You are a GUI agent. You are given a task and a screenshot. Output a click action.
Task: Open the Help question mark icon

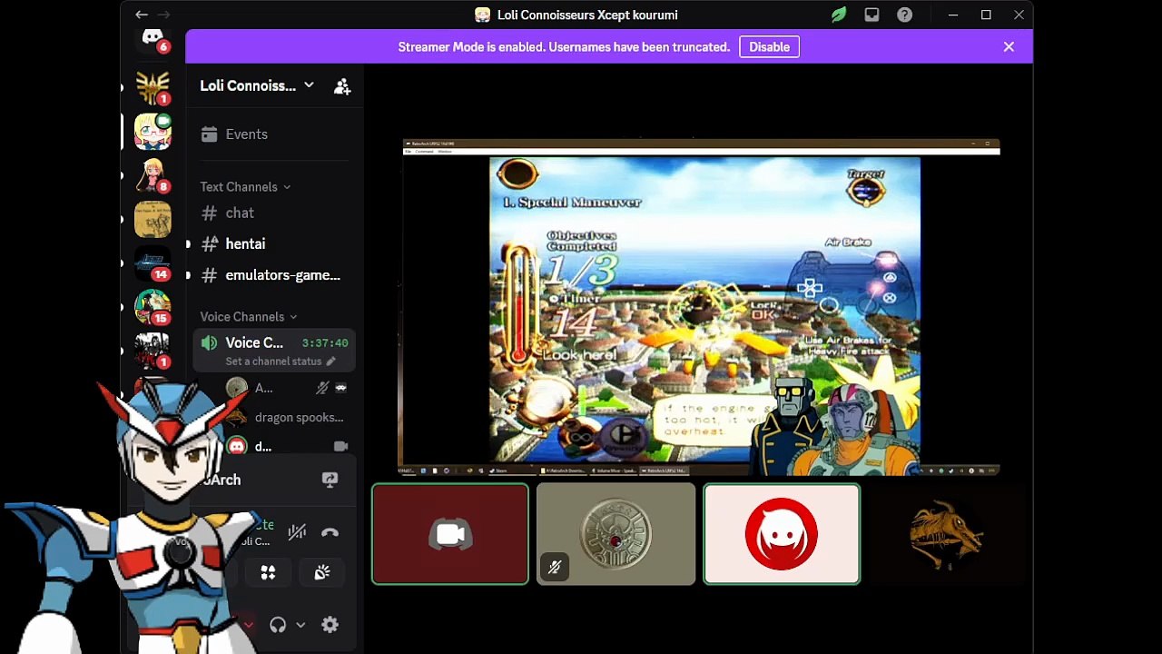click(904, 15)
